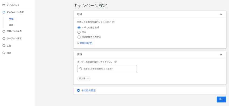This screenshot has width=229, height=106.
Task: Focus the 言語を入力または選択してください search field
Action: 107,69
